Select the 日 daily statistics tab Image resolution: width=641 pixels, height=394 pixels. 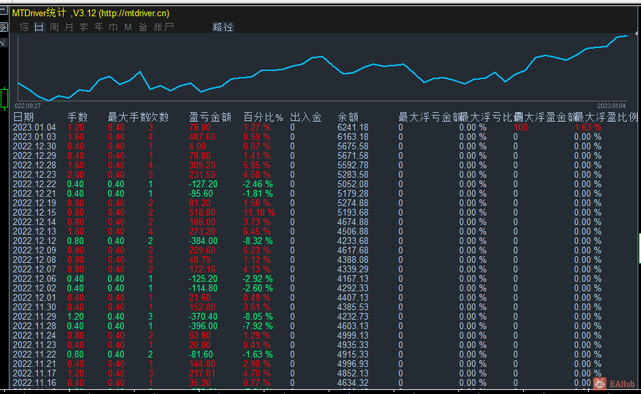[39, 27]
